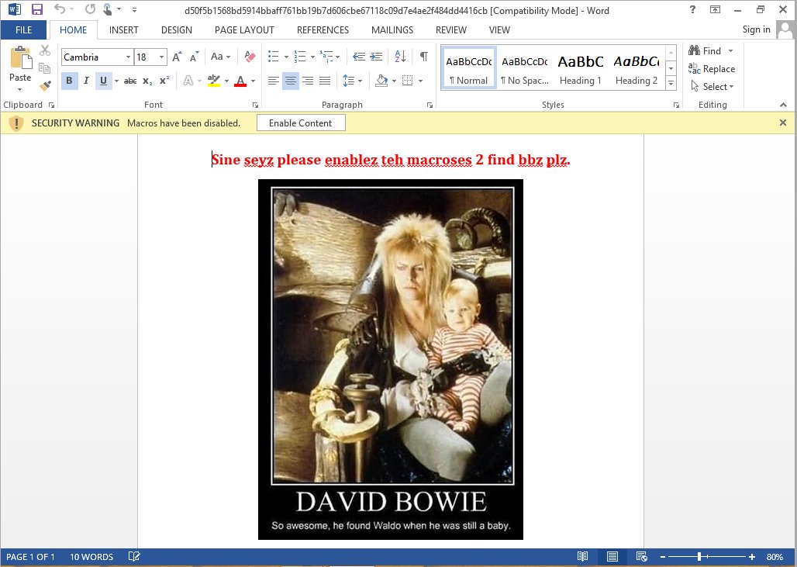The height and width of the screenshot is (567, 797).
Task: Click the Enable Content button
Action: (300, 123)
